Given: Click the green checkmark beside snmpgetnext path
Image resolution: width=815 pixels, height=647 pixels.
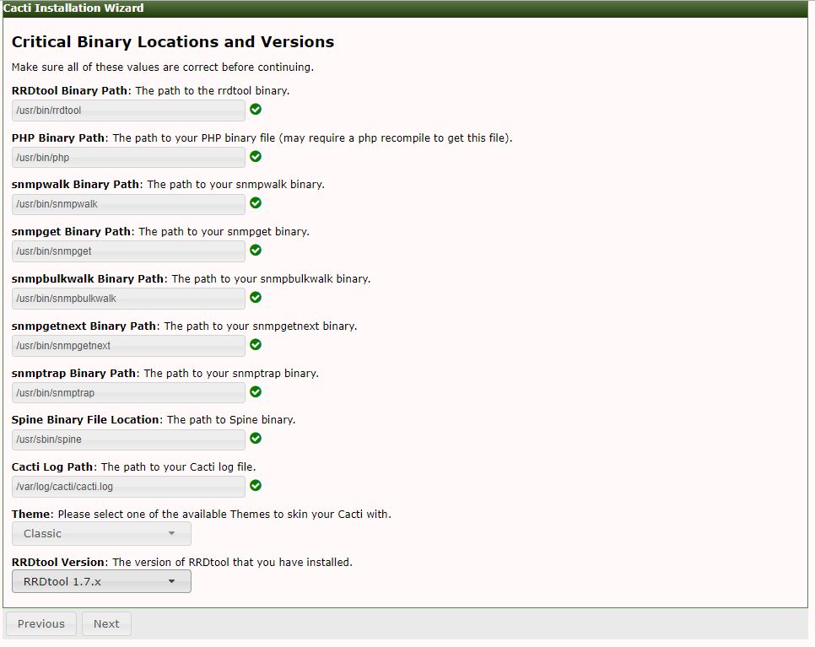Looking at the screenshot, I should pyautogui.click(x=255, y=344).
